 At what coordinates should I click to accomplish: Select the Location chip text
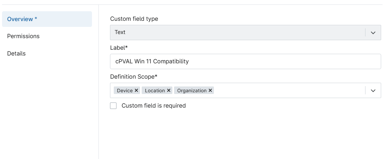coord(155,91)
